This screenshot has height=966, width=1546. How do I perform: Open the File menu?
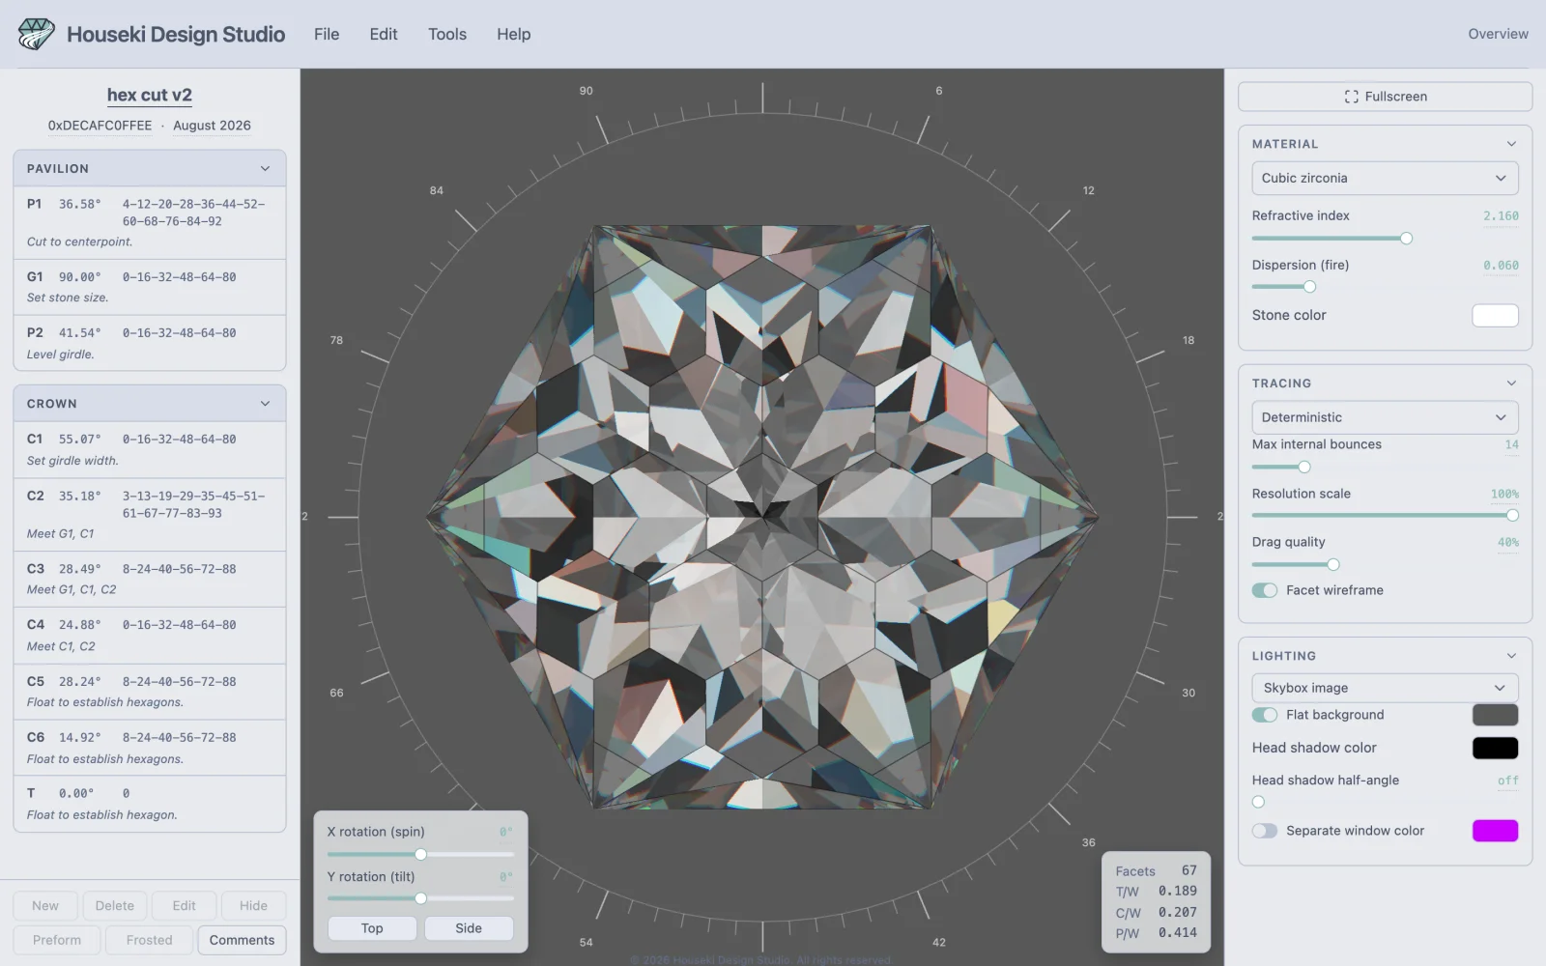pyautogui.click(x=327, y=34)
